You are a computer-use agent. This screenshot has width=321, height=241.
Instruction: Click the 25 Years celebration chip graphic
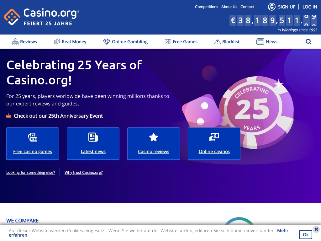pyautogui.click(x=256, y=112)
